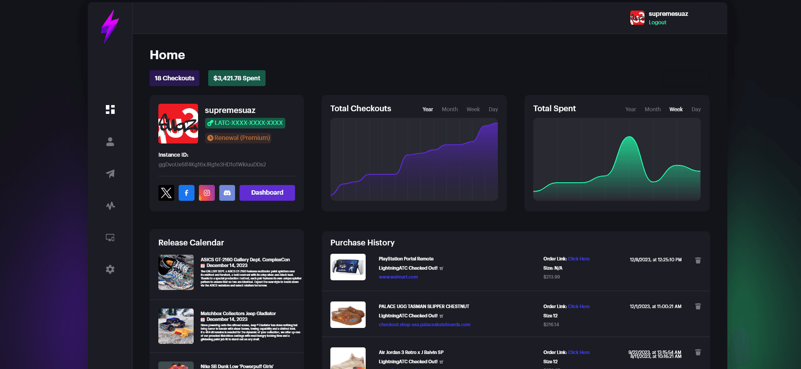Click the Size: N/A text

[553, 268]
